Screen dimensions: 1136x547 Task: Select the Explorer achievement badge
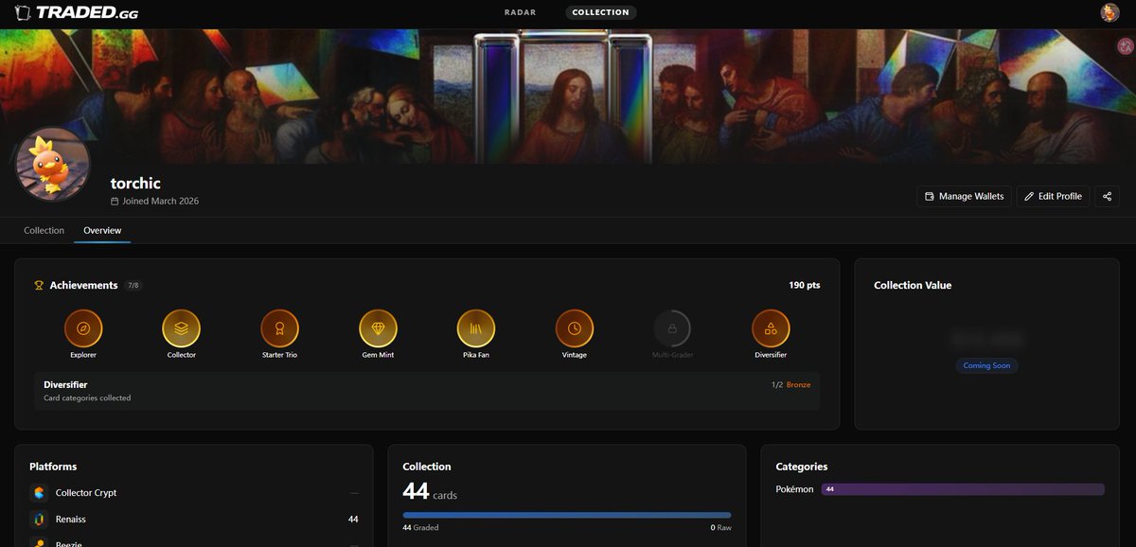[83, 328]
